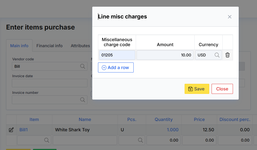
Task: Click the Invoice date field
Action: (x=50, y=83)
